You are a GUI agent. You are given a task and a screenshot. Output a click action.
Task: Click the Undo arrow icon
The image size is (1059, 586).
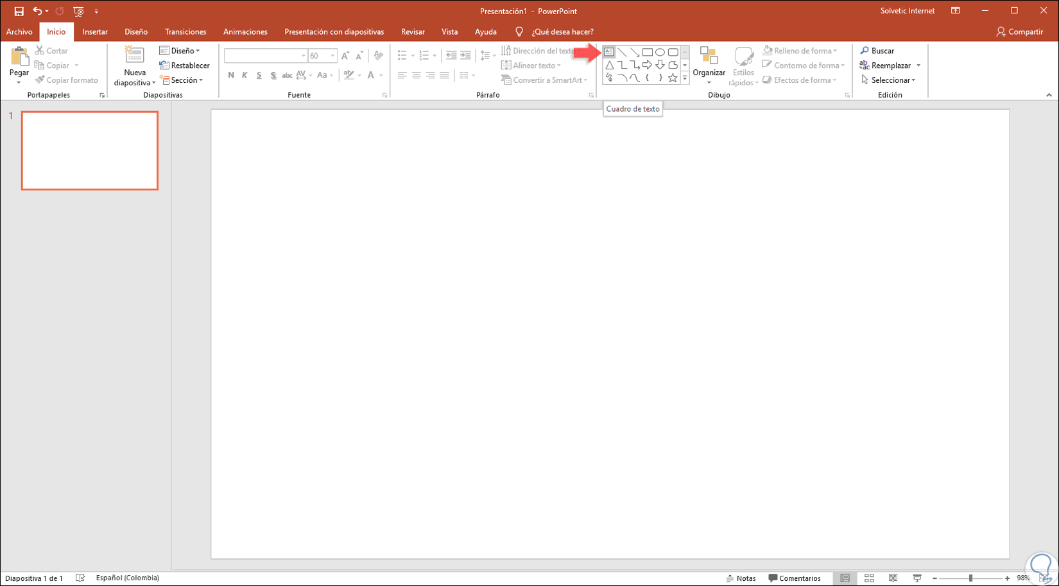point(37,11)
